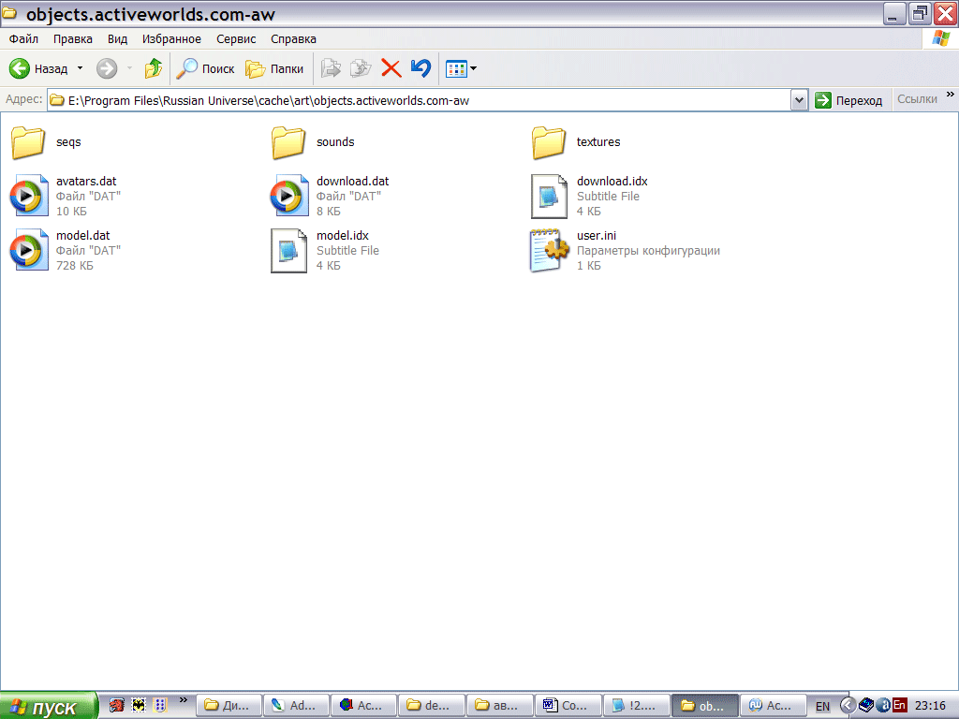The width and height of the screenshot is (959, 719).
Task: Click the blue Undo arrow icon
Action: (x=420, y=68)
